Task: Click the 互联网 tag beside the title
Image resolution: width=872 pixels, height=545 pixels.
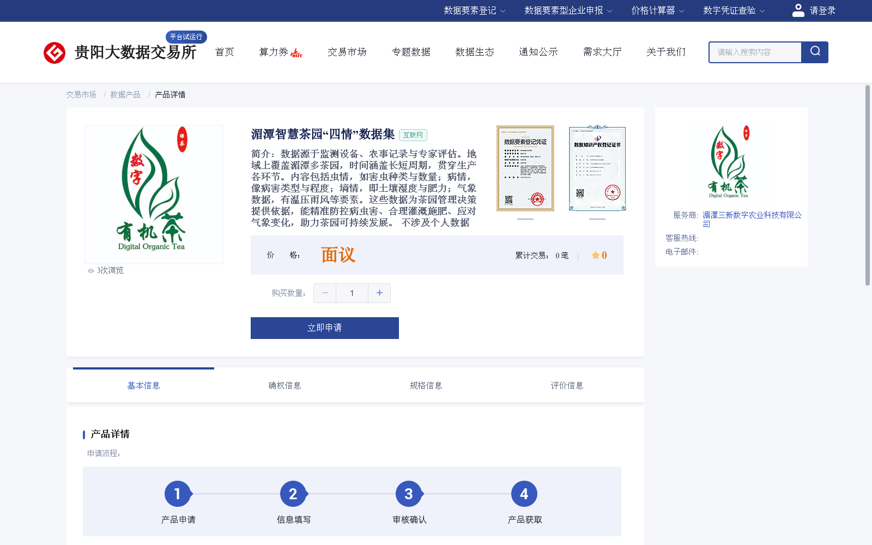Action: [413, 135]
